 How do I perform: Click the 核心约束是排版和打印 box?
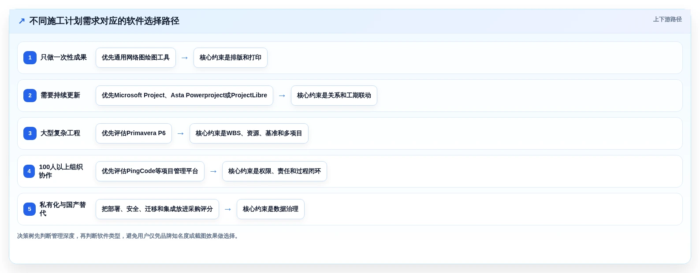click(231, 58)
